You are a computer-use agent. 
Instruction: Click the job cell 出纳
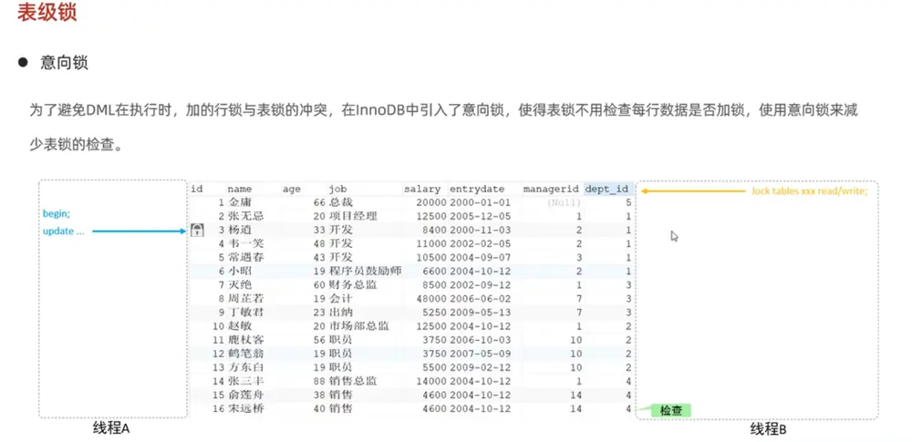[340, 313]
